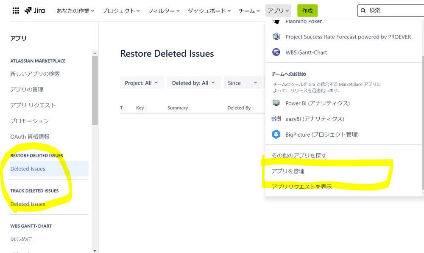This screenshot has width=424, height=253.
Task: Click the アプリ sidebar title
Action: (18, 38)
